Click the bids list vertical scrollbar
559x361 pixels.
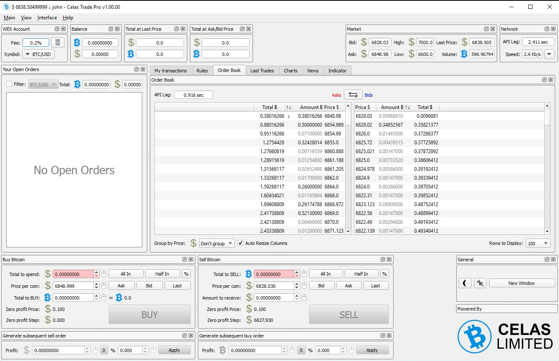click(x=547, y=168)
